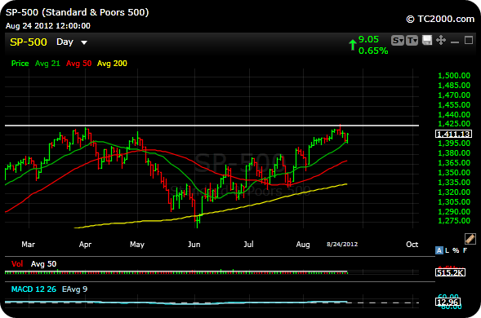The height and width of the screenshot is (318, 481).
Task: Click the four-arrow move chart icon
Action: point(441,40)
